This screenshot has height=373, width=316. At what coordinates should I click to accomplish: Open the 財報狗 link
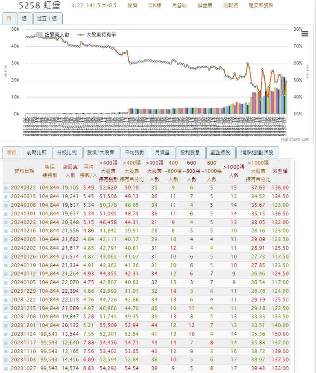click(231, 6)
